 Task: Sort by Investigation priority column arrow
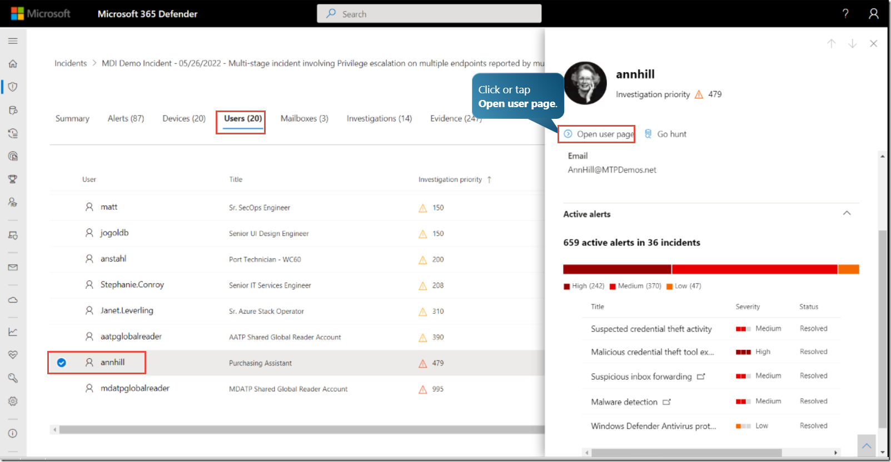pyautogui.click(x=489, y=179)
